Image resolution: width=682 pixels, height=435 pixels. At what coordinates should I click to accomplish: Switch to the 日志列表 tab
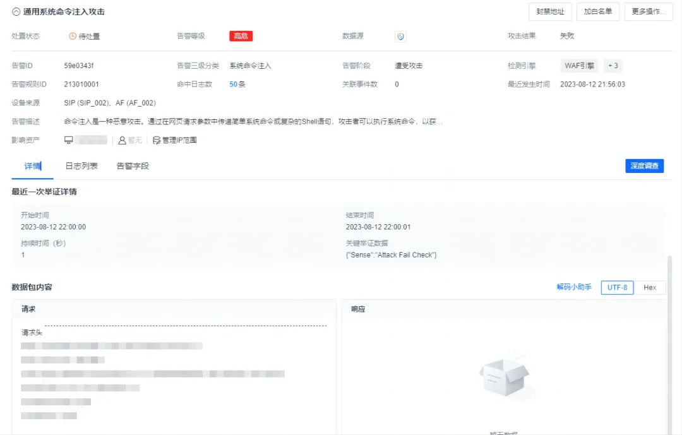81,166
